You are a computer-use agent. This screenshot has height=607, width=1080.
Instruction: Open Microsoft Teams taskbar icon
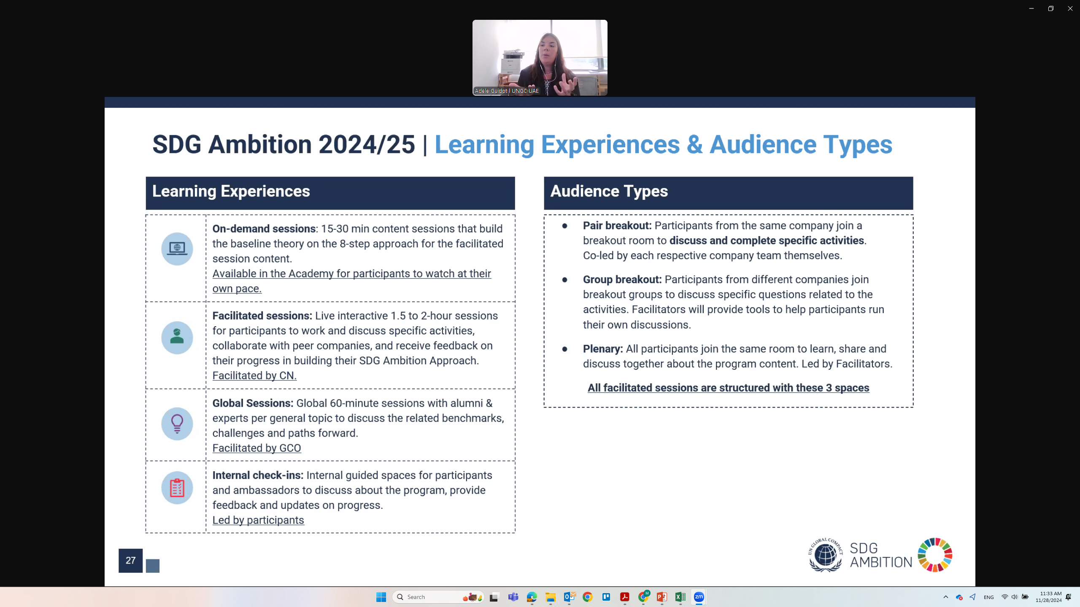click(513, 597)
